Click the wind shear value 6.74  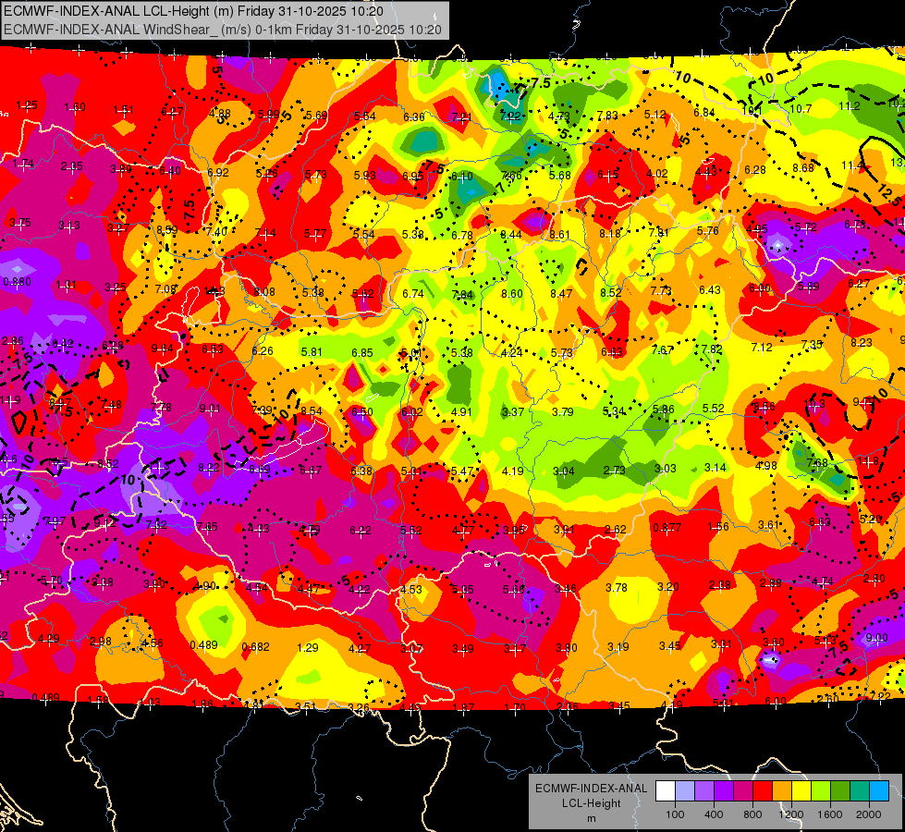(x=413, y=293)
